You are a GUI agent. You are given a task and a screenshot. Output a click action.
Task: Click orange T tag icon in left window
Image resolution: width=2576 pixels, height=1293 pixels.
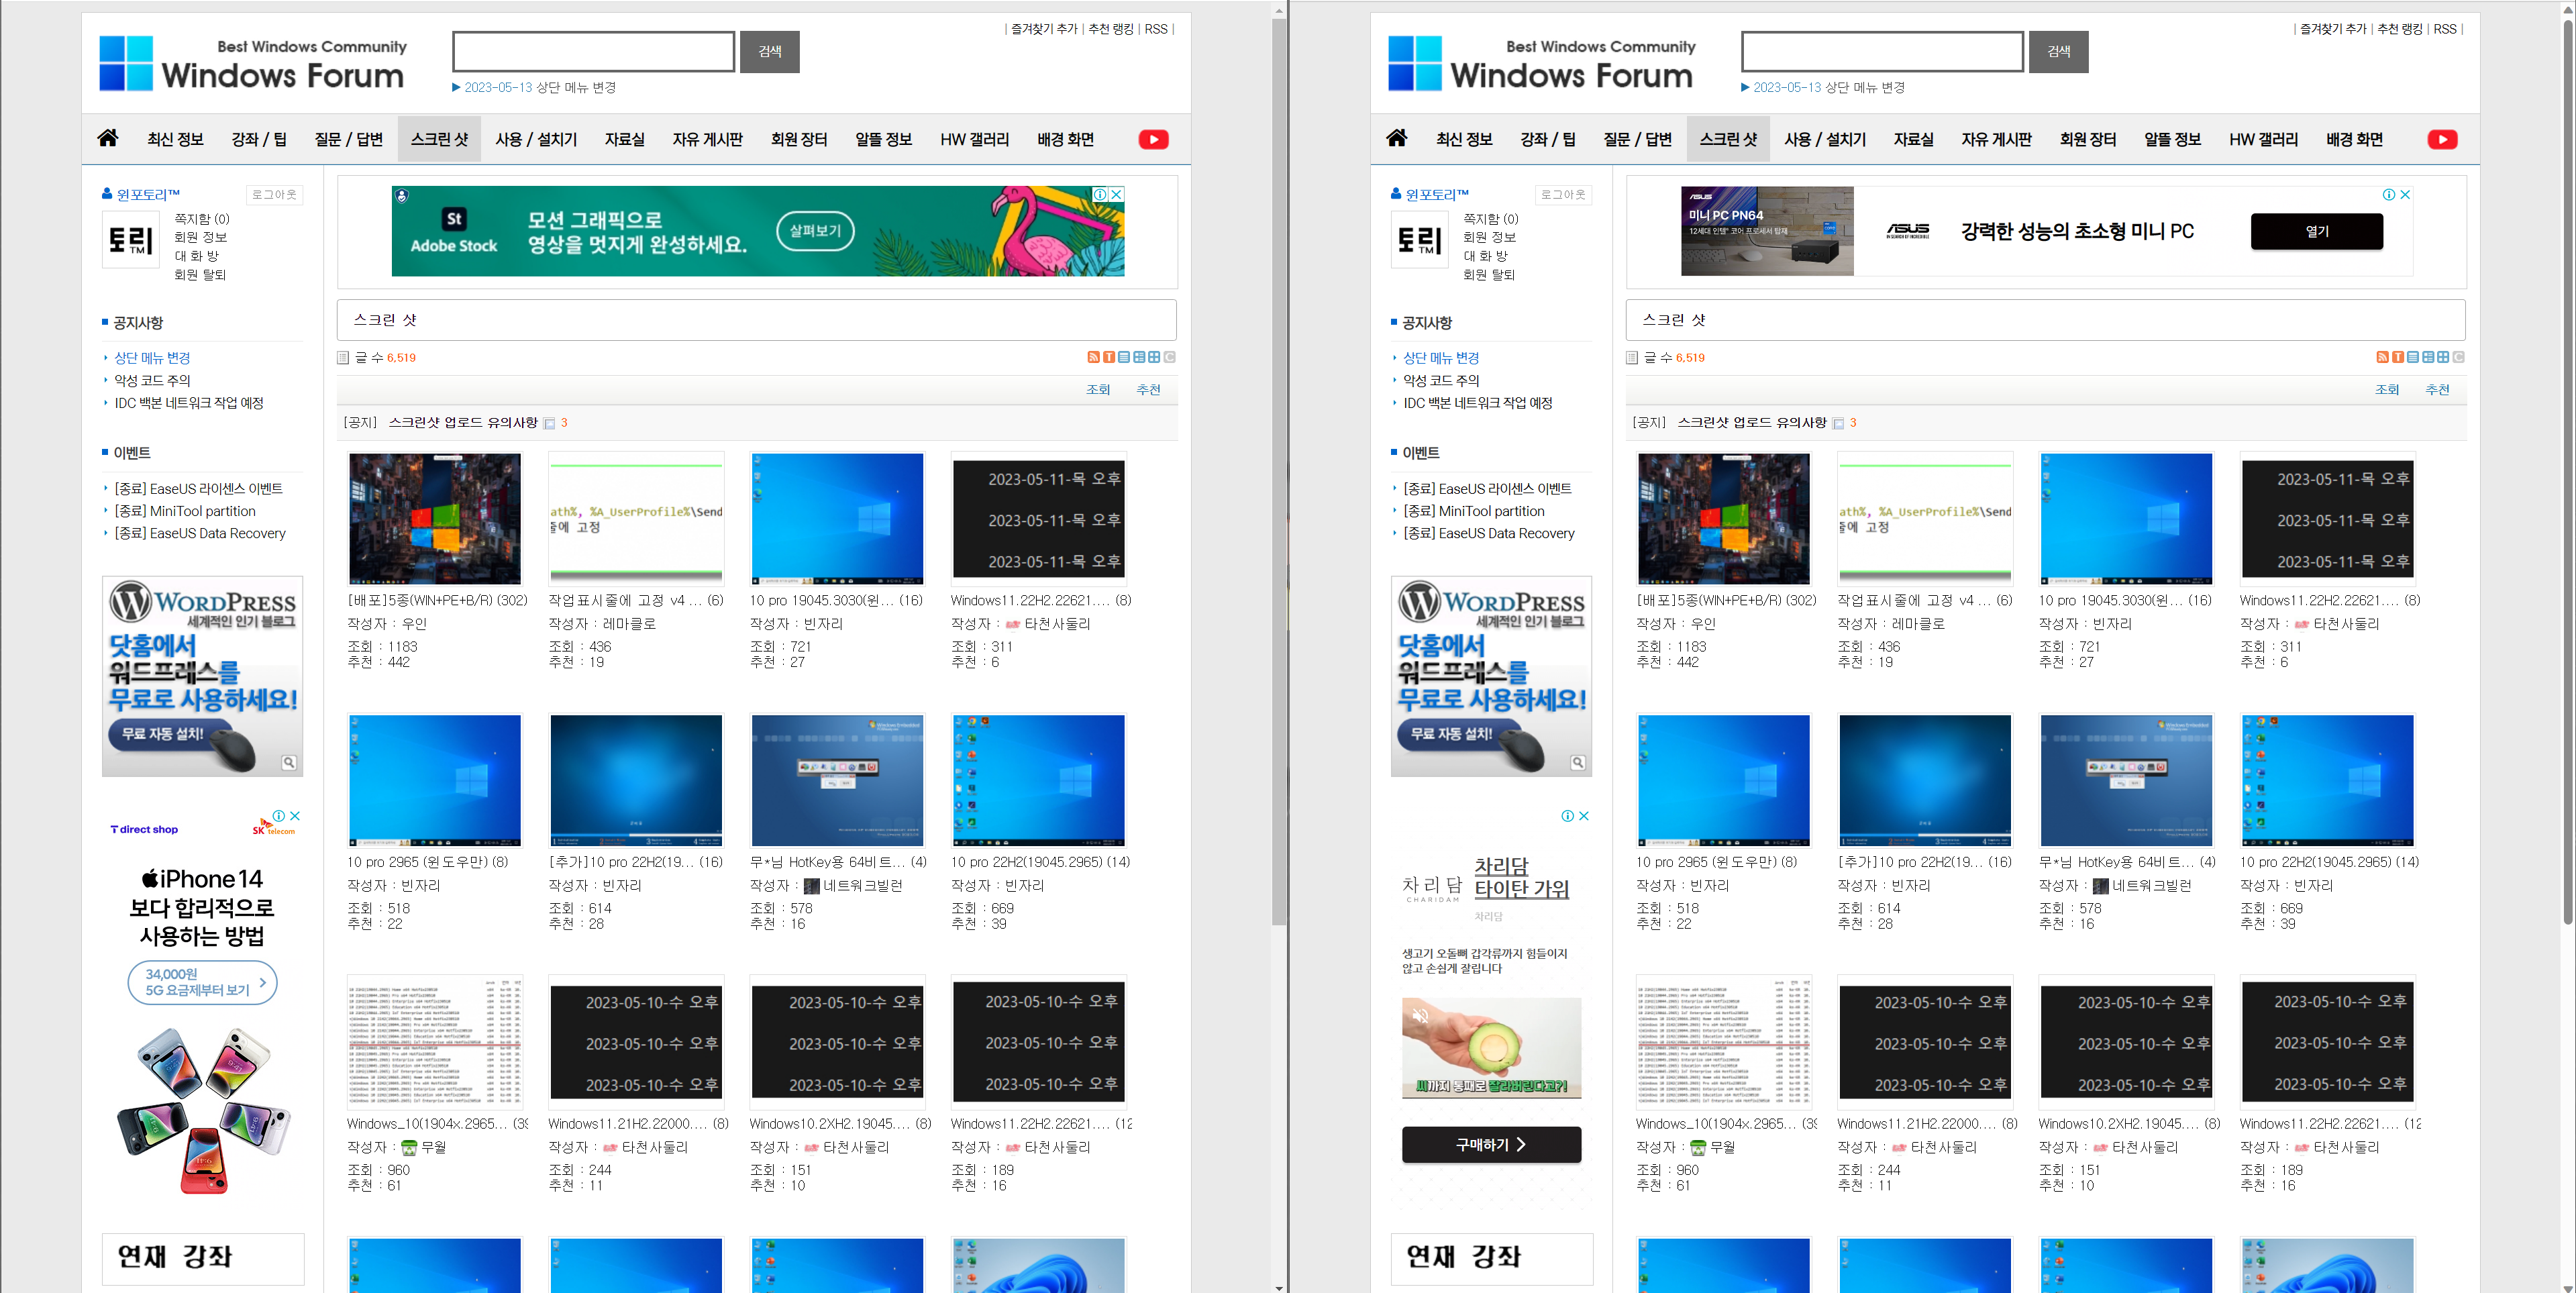pyautogui.click(x=1109, y=357)
